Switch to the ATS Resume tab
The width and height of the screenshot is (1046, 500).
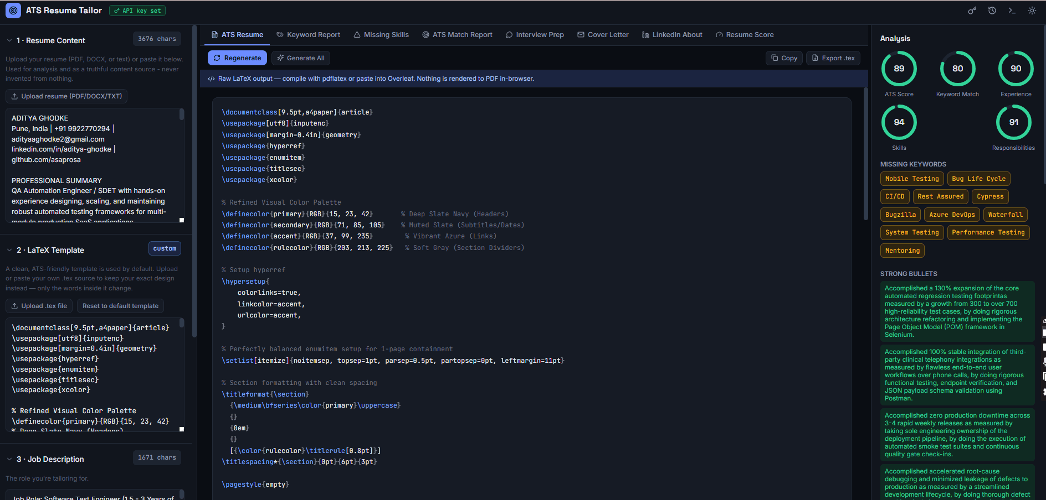pyautogui.click(x=237, y=34)
